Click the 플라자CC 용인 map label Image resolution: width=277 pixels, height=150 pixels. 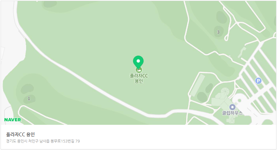[x=139, y=78]
